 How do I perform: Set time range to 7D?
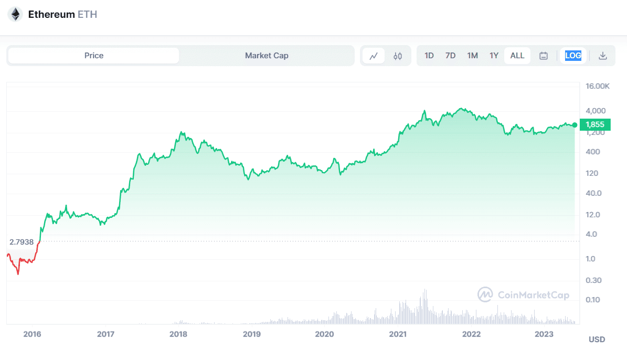(x=450, y=56)
